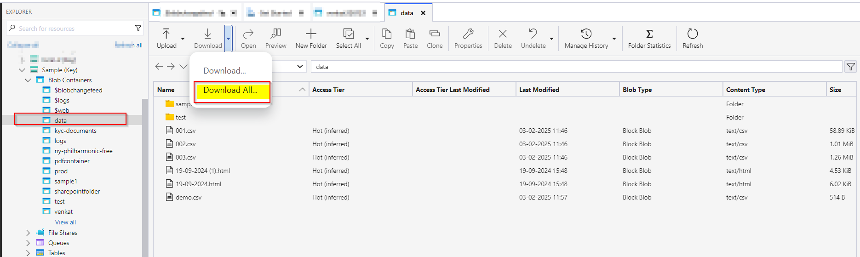This screenshot has width=860, height=257.
Task: Click the back navigation arrow
Action: coord(159,66)
